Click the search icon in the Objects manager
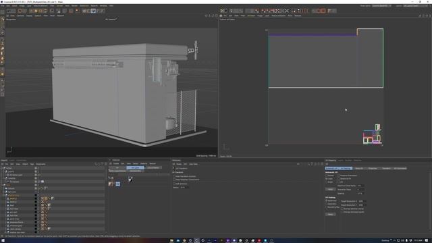Screen dimensions: 432x243 pos(96,164)
